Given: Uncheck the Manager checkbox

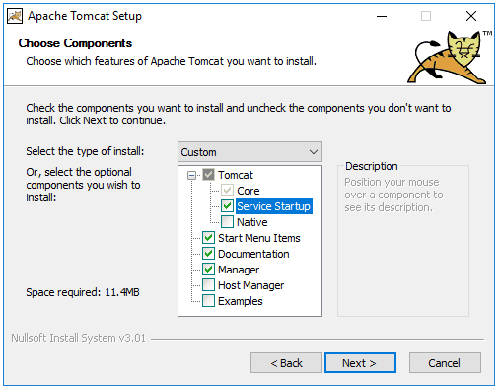Looking at the screenshot, I should click(208, 270).
